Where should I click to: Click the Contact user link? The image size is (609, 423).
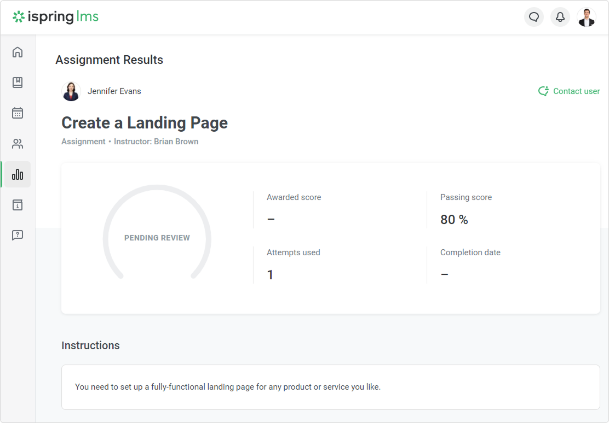point(569,91)
